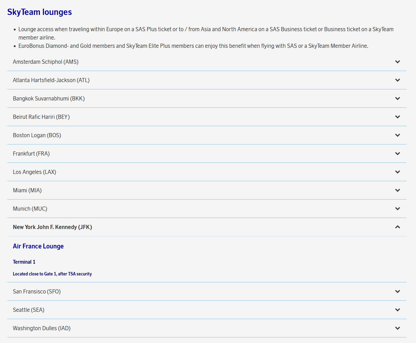Click the Washington Dulles chevron icon

tap(397, 328)
